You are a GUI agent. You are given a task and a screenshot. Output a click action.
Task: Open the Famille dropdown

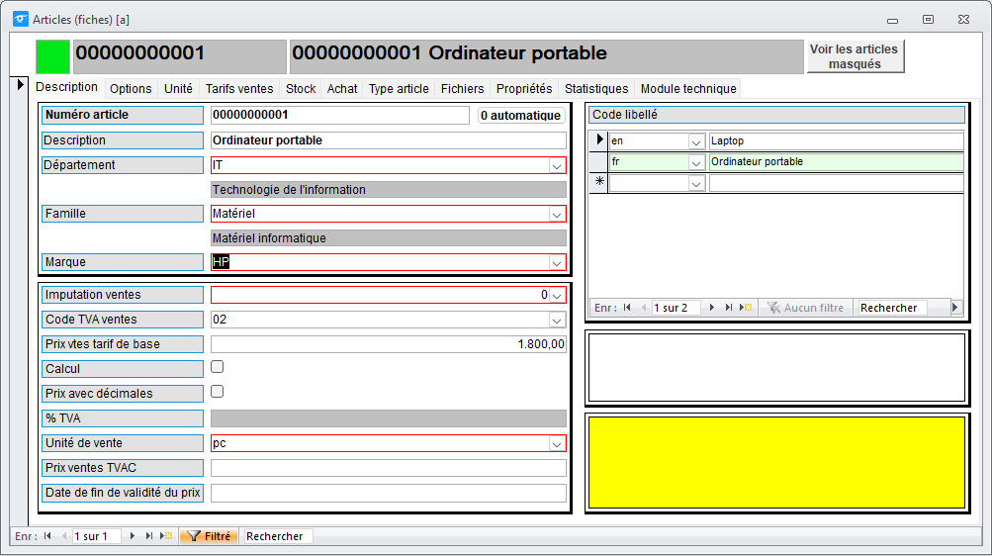click(x=556, y=215)
